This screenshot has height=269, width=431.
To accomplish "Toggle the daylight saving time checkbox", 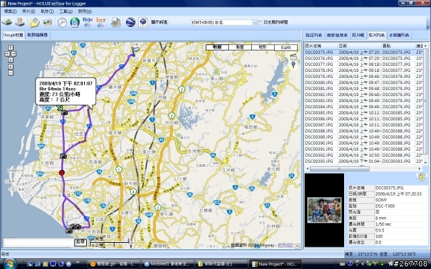I will 259,22.
